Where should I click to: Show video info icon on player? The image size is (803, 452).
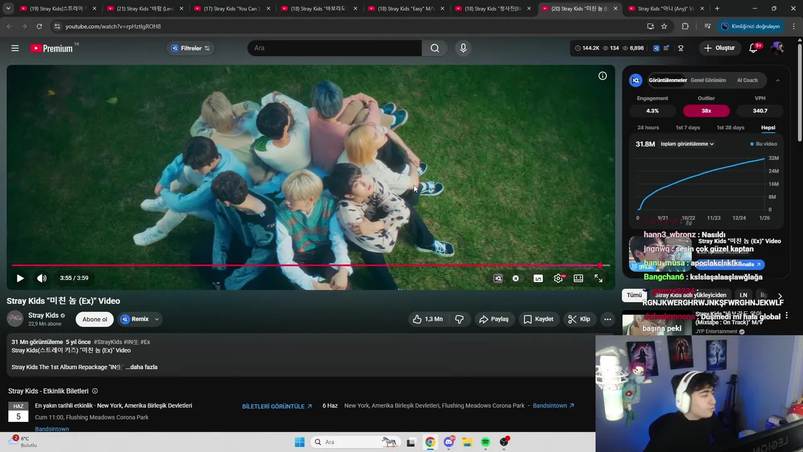pos(602,76)
